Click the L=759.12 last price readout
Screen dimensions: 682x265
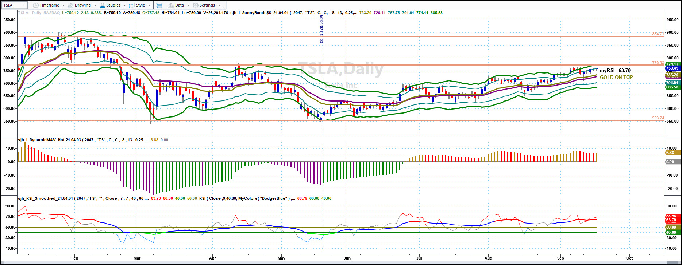click(x=70, y=13)
